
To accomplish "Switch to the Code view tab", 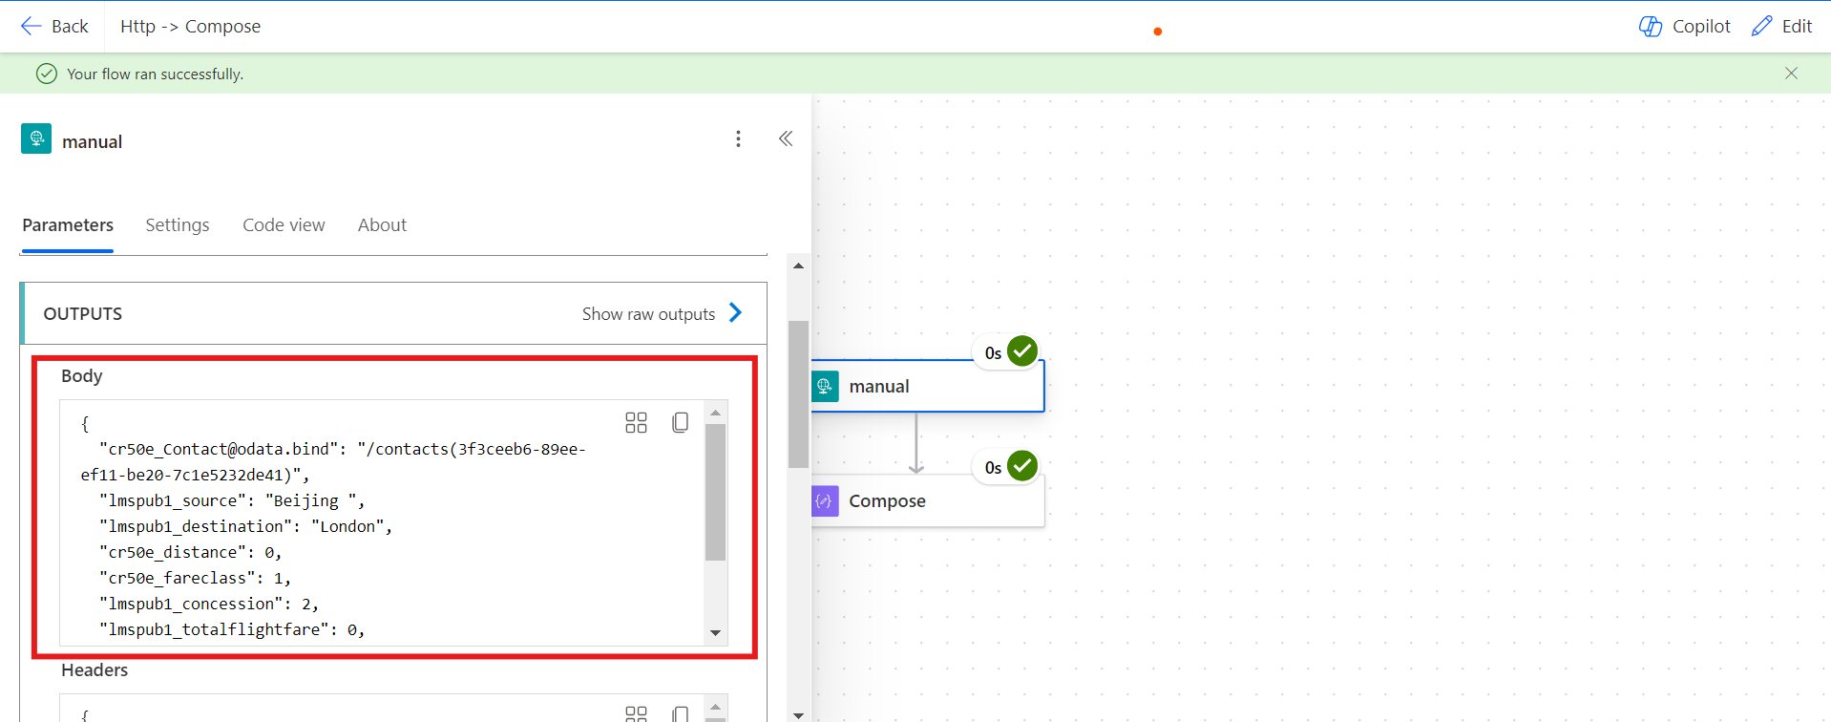I will pyautogui.click(x=284, y=225).
